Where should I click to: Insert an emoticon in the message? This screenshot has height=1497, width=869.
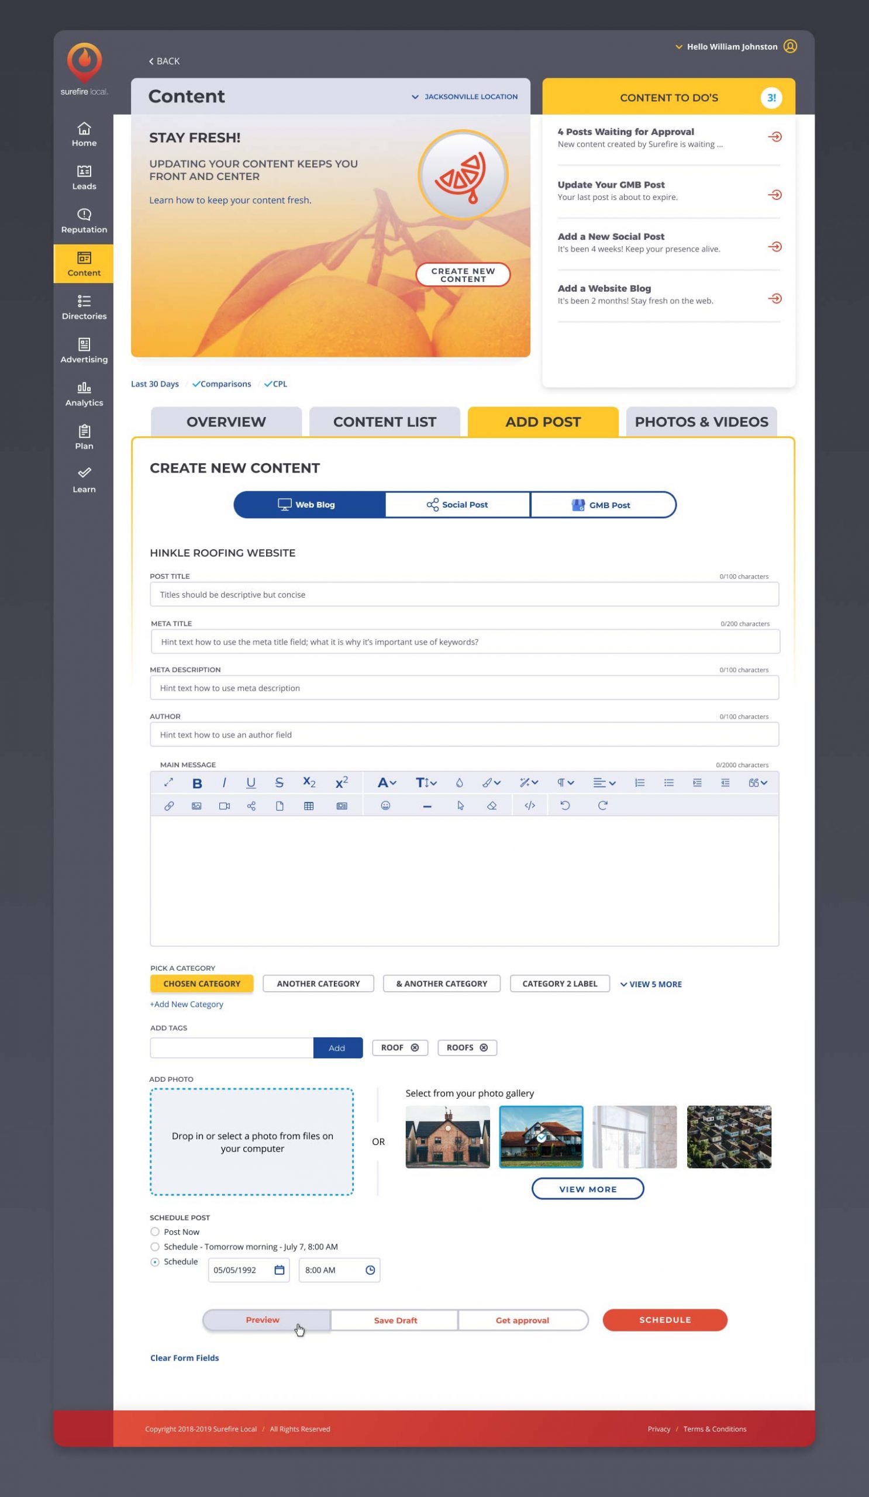point(385,806)
